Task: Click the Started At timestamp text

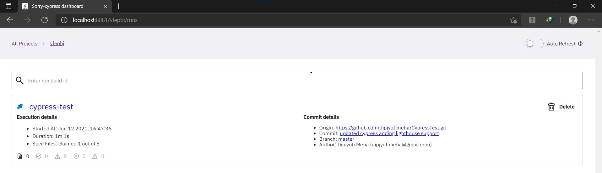Action: click(72, 129)
